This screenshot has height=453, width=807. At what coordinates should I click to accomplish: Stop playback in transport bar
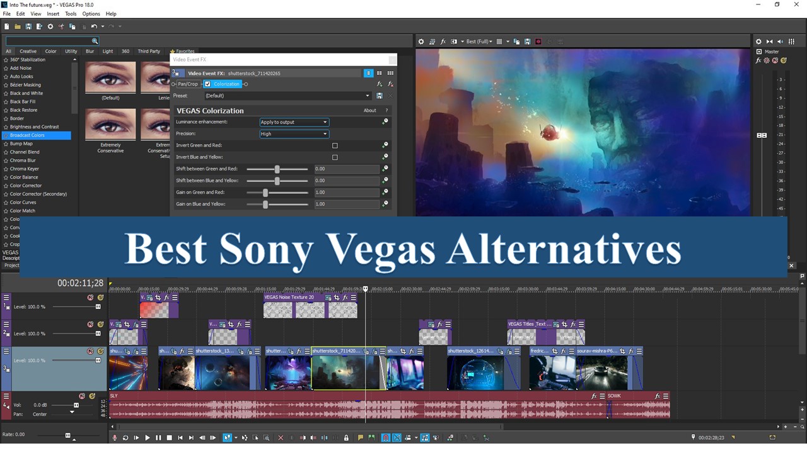pos(169,438)
